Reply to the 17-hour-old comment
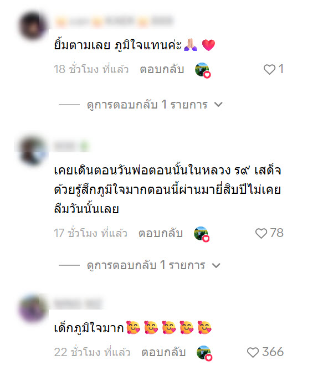Image resolution: width=318 pixels, height=376 pixels. pyautogui.click(x=161, y=233)
